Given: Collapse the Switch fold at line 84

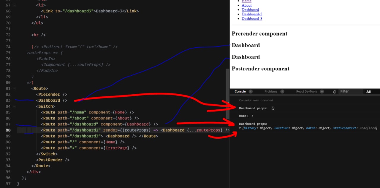Looking at the screenshot, I should point(15,106).
